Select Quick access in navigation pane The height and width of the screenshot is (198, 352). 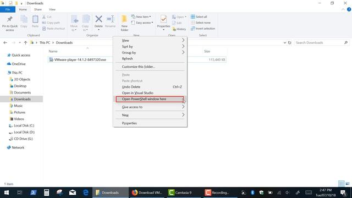click(21, 55)
